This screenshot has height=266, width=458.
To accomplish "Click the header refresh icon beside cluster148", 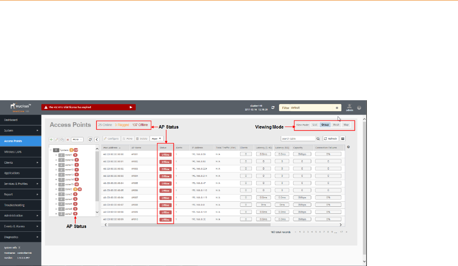I will tap(273, 107).
